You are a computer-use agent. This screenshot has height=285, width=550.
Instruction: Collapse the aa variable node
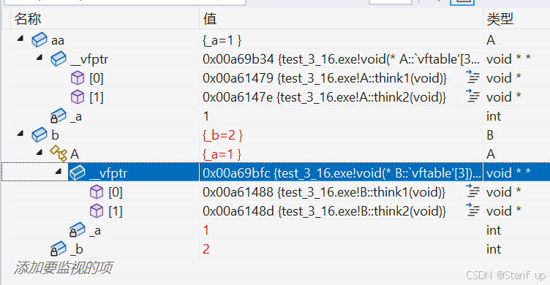20,38
